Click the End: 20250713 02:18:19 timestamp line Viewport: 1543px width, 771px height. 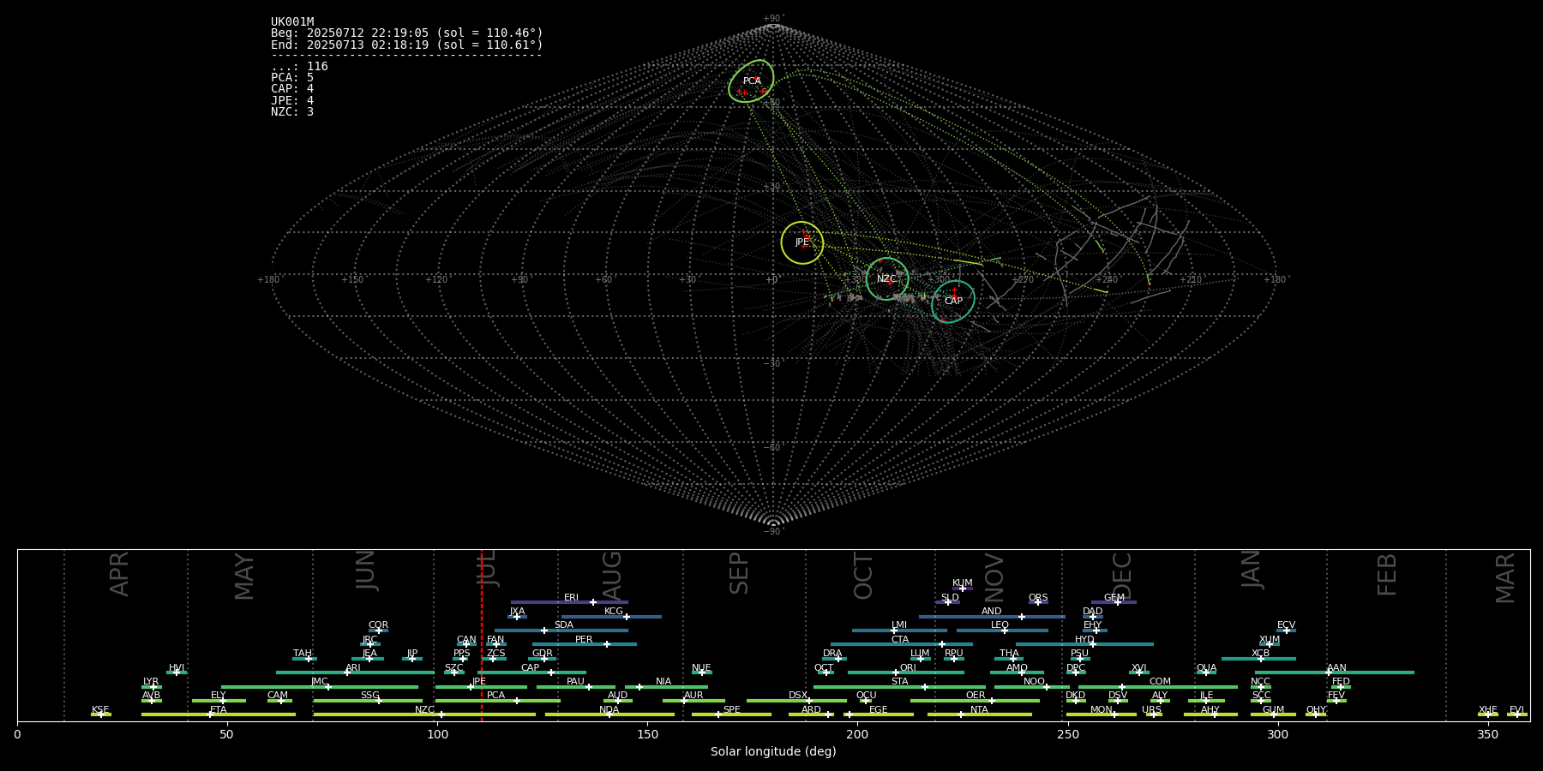[x=407, y=45]
